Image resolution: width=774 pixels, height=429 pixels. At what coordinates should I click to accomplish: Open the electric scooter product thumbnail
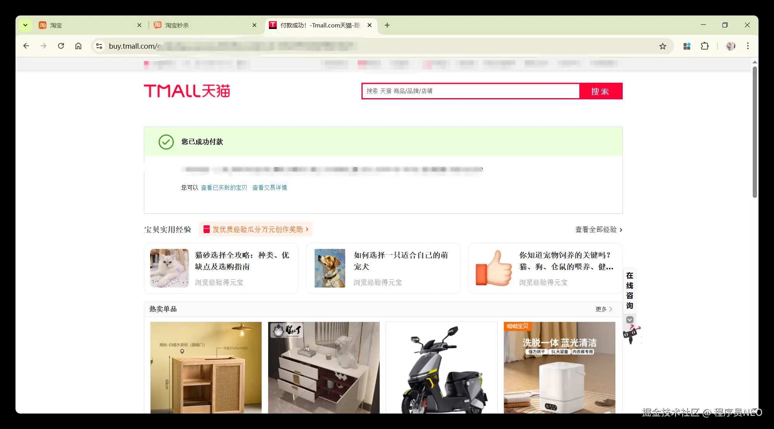441,367
